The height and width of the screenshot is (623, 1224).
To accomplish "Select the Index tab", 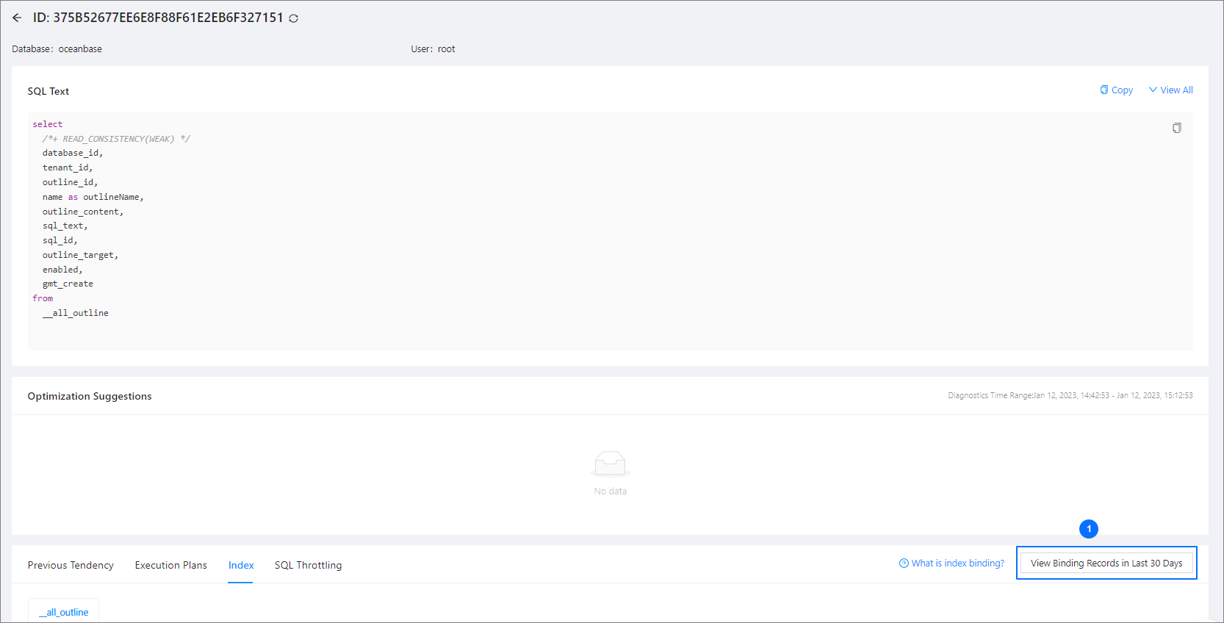I will pyautogui.click(x=241, y=565).
